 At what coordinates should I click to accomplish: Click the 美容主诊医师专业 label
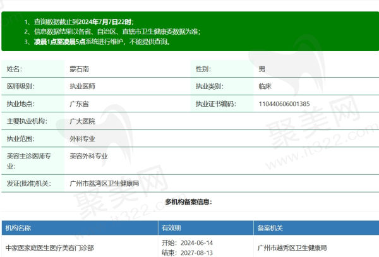click(x=29, y=161)
